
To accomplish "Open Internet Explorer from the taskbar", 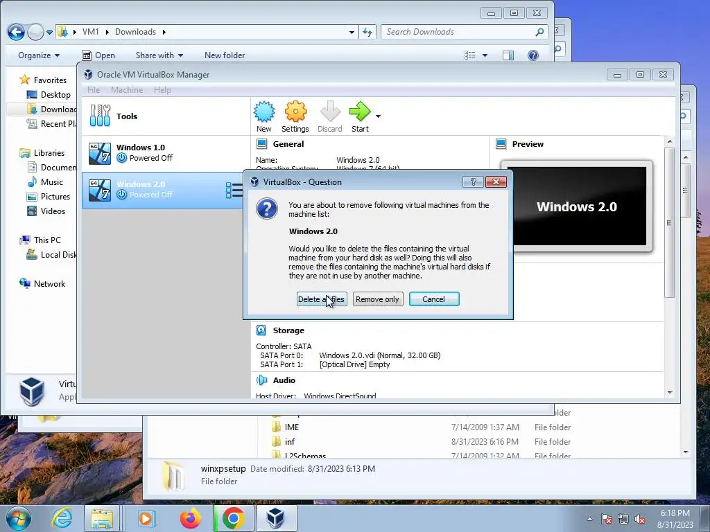I will coord(62,518).
